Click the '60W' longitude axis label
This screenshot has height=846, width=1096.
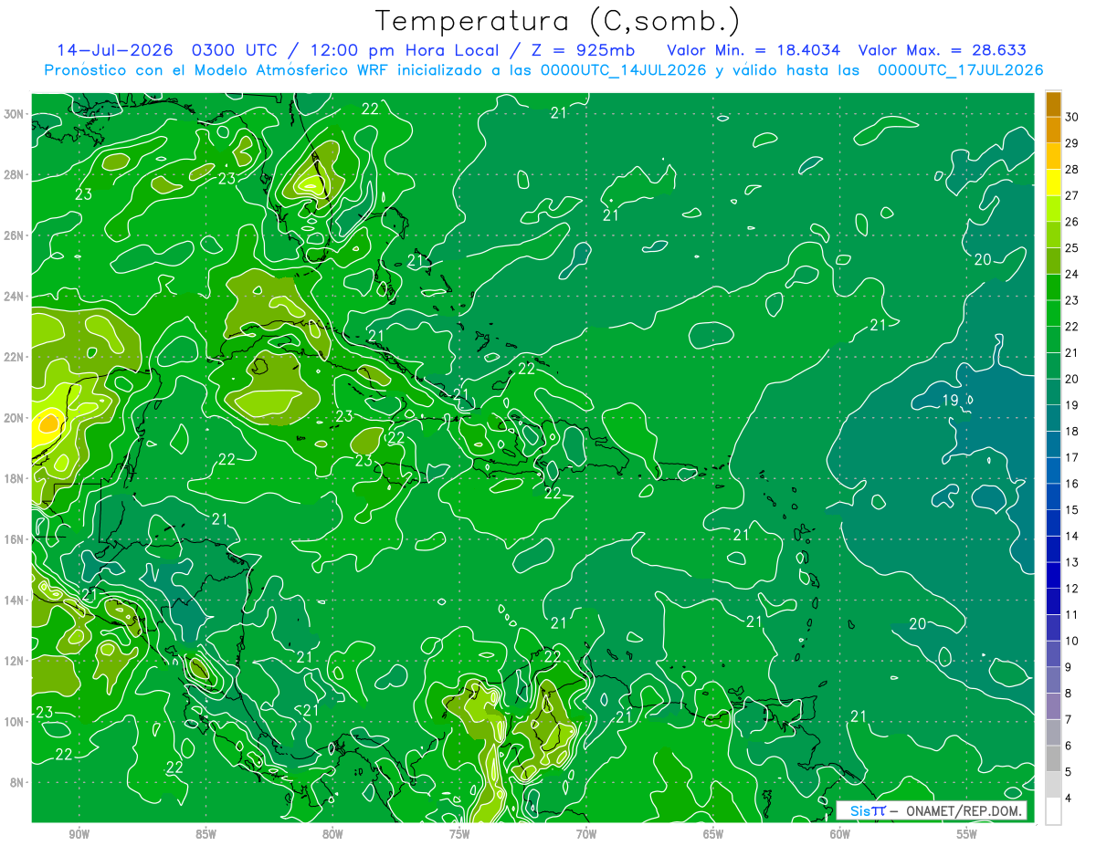(840, 834)
